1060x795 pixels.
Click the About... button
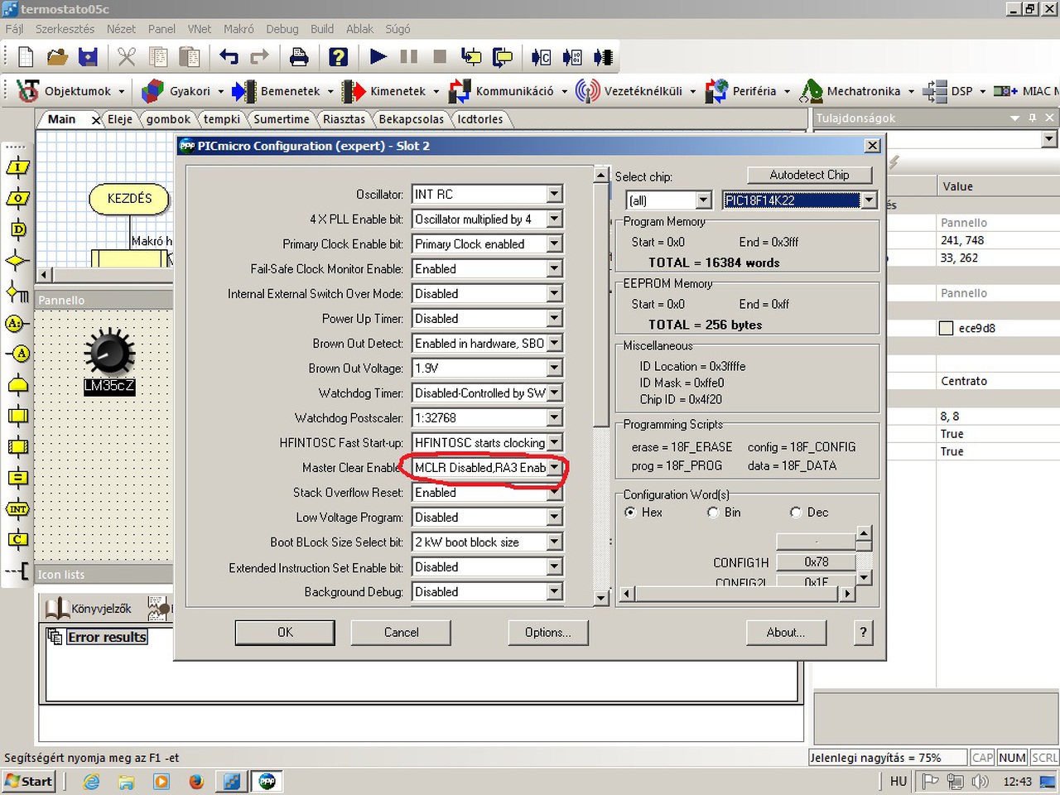(x=785, y=633)
